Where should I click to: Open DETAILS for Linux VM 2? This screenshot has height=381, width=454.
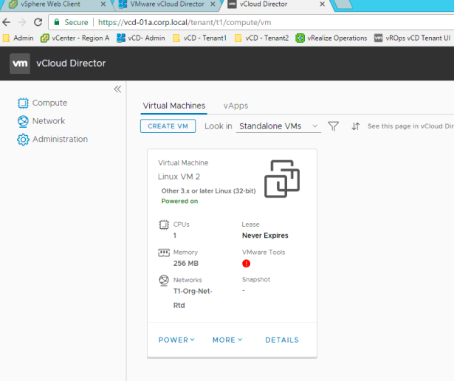[282, 340]
